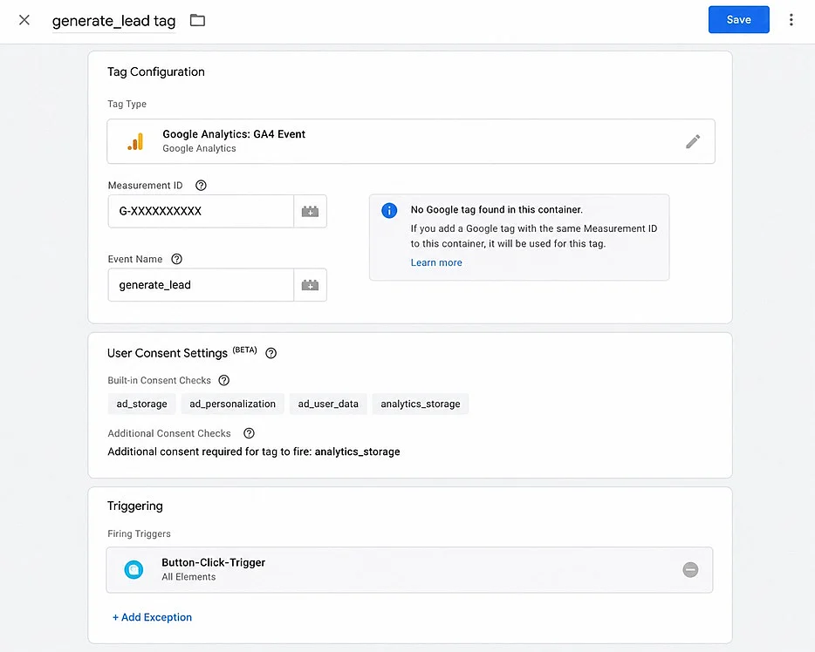Open Google Analytics: GA4 Event tag type
This screenshot has height=652, width=815.
pos(411,141)
